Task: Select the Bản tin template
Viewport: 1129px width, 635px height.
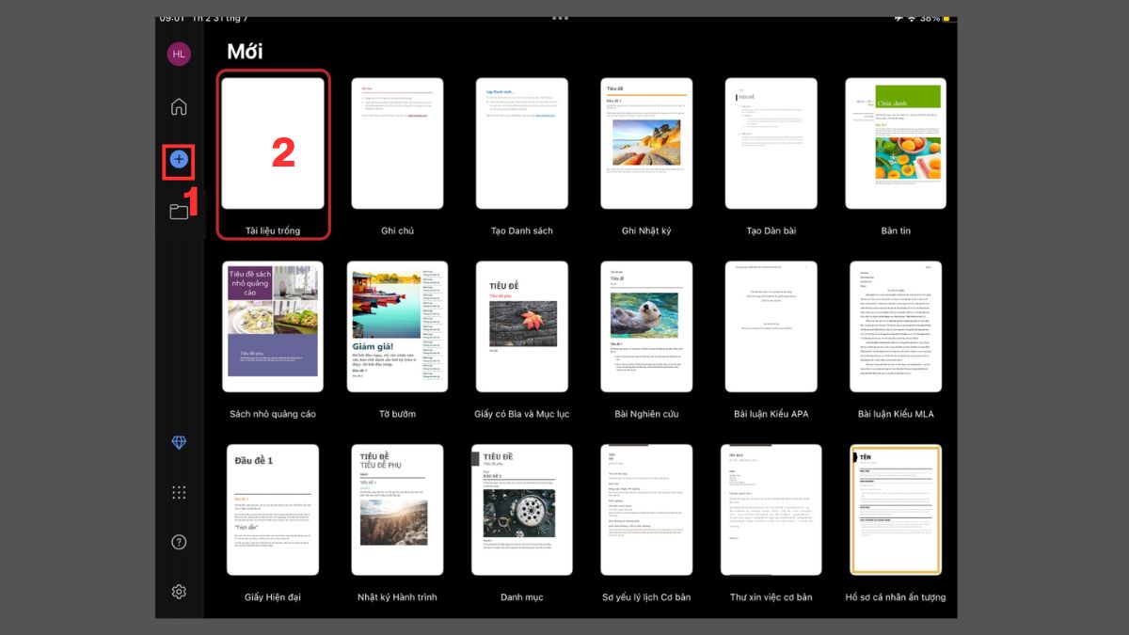Action: tap(896, 143)
